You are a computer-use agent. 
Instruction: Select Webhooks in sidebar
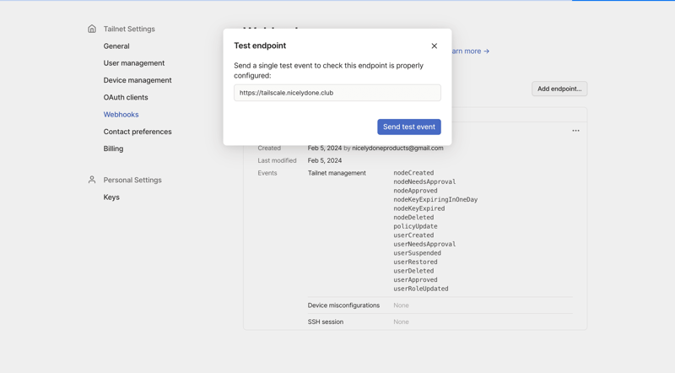121,115
